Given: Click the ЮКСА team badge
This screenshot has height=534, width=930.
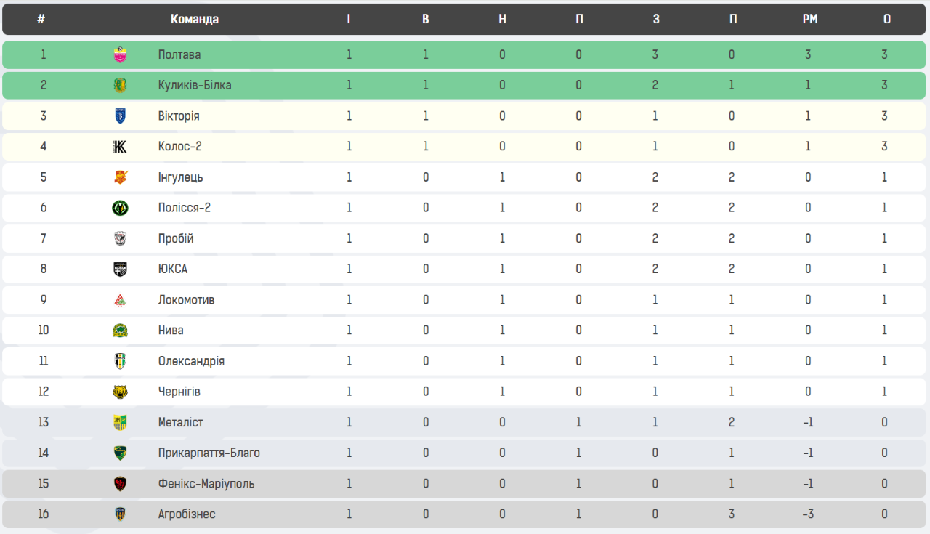Looking at the screenshot, I should [x=120, y=269].
